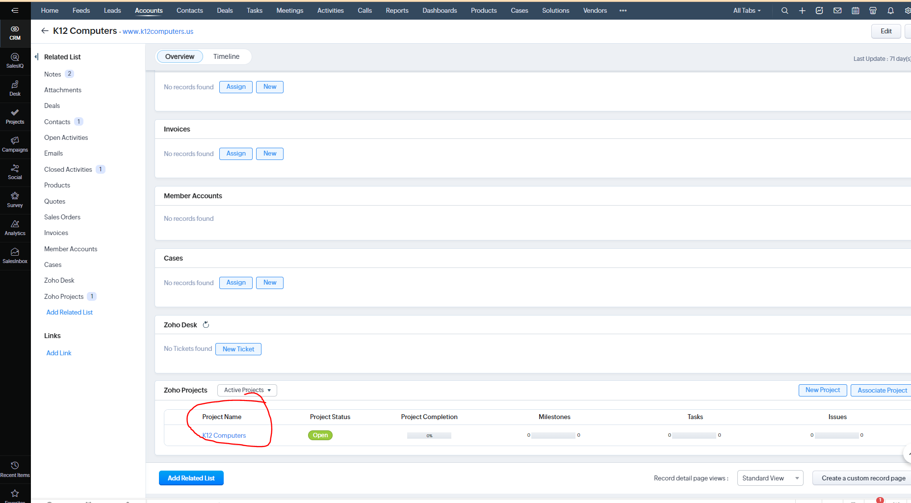This screenshot has height=503, width=911.
Task: Click the Associate Project button
Action: (882, 390)
